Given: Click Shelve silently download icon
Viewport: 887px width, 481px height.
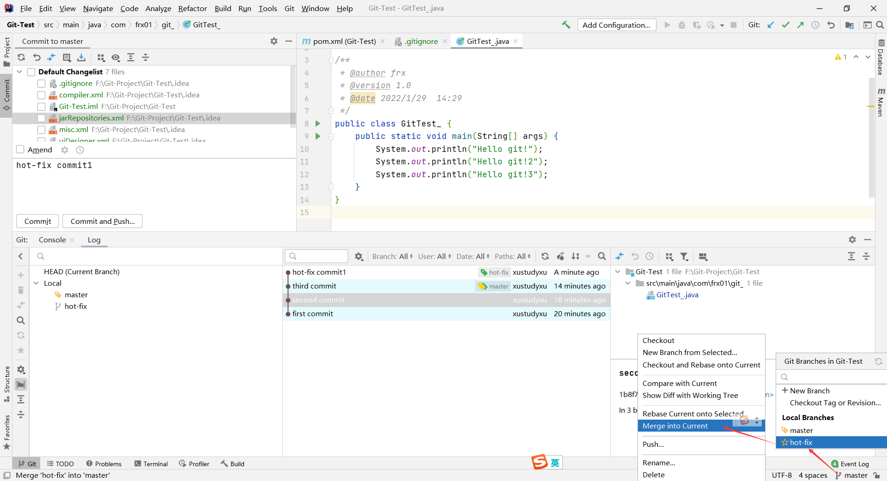Looking at the screenshot, I should coord(81,57).
